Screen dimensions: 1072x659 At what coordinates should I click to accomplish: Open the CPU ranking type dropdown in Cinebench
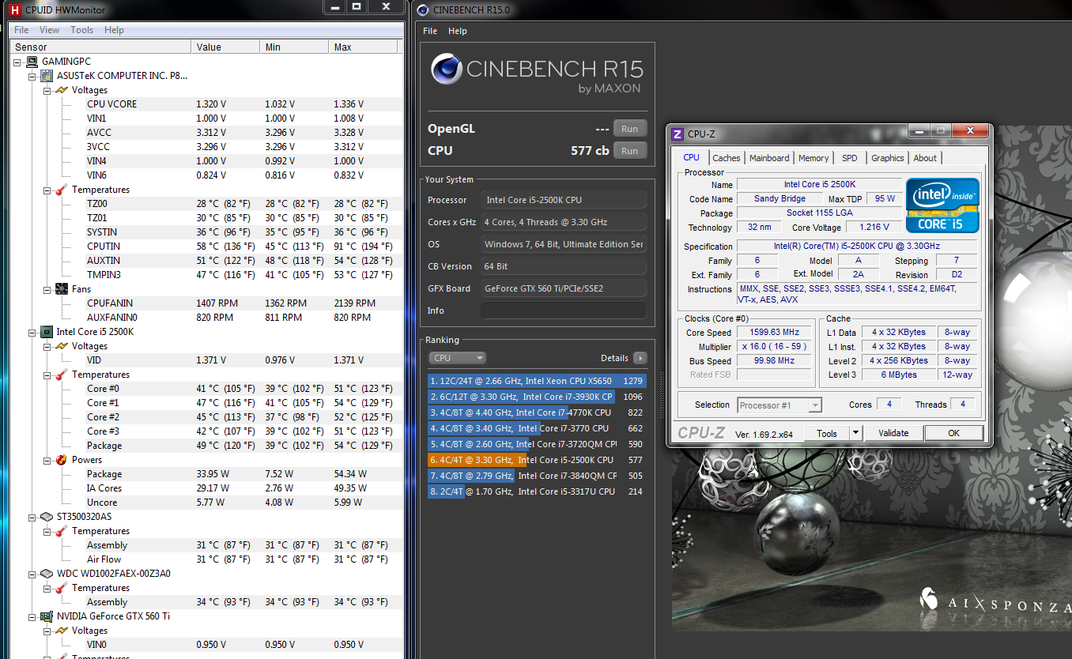(x=457, y=358)
